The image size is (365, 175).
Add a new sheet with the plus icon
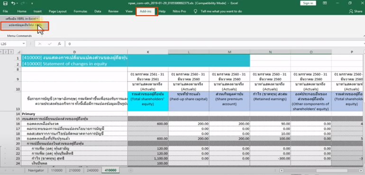130,170
